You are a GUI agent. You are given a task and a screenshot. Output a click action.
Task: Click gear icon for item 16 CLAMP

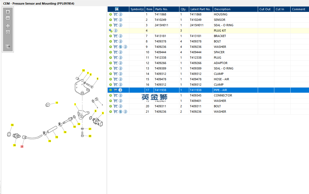pos(111,85)
